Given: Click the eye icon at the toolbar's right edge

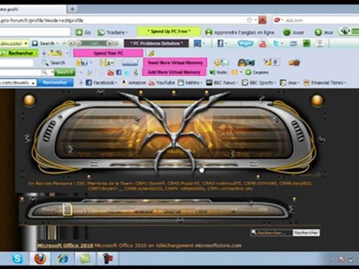Looking at the screenshot, I should pyautogui.click(x=345, y=31).
